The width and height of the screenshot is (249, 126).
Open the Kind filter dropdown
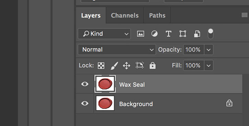[x=104, y=34]
